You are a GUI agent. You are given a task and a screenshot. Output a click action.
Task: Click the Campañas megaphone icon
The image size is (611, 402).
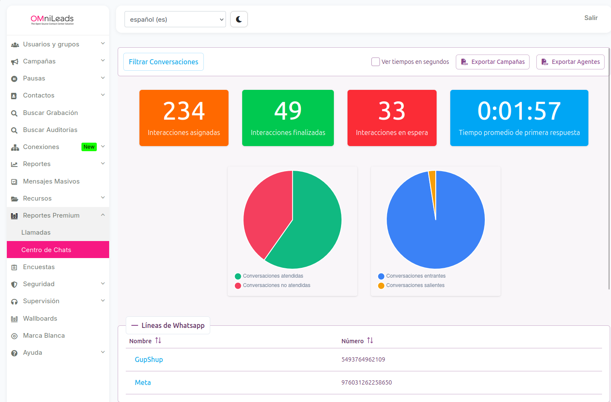coord(14,62)
